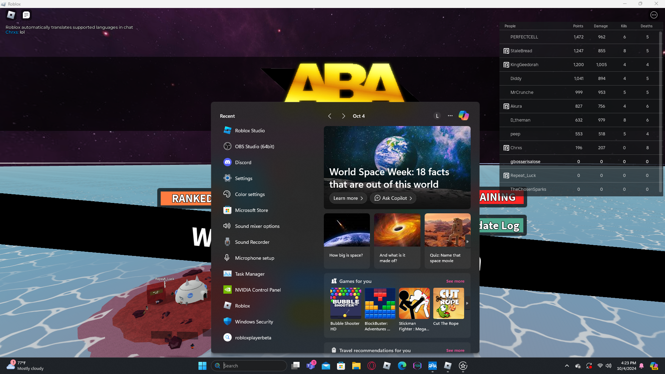
Task: Open the Roblox more options ellipsis
Action: tap(654, 15)
